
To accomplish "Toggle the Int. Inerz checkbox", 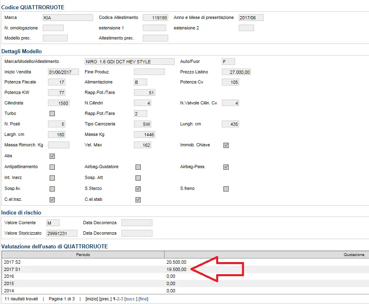I will point(52,178).
